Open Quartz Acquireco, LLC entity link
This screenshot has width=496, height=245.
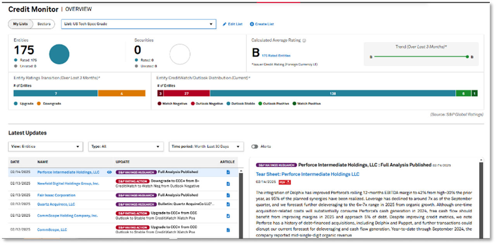click(56, 204)
